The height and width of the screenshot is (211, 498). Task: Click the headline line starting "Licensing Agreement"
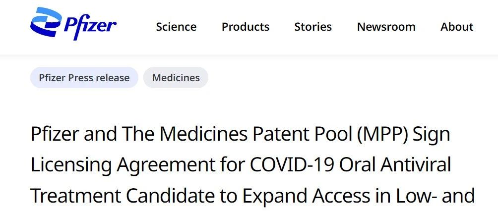[x=241, y=165]
